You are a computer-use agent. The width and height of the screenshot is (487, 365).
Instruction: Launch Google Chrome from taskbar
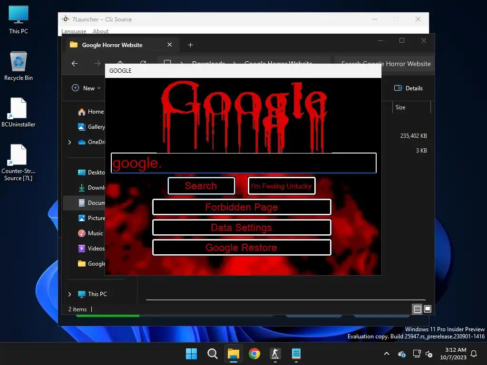click(x=254, y=354)
